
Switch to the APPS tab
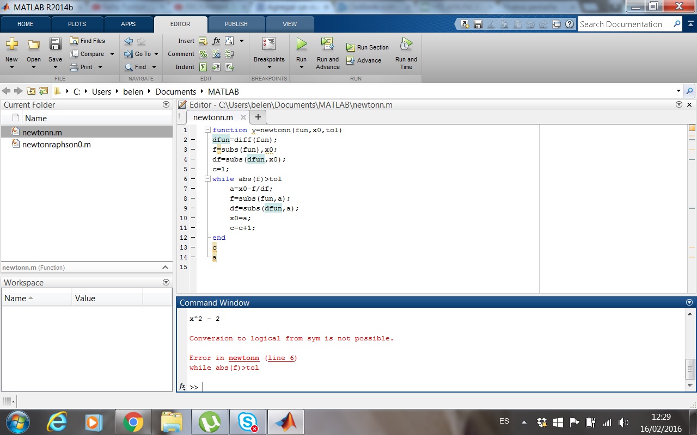point(128,24)
